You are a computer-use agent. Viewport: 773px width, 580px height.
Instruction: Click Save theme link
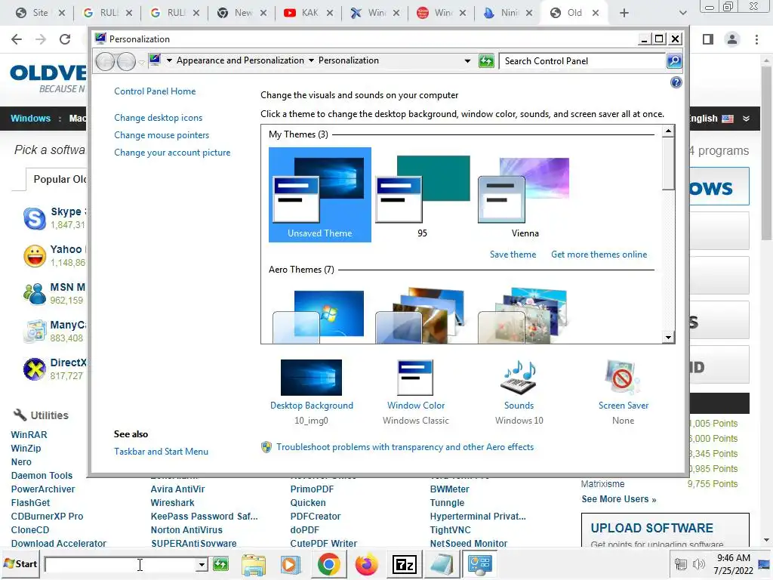coord(513,255)
